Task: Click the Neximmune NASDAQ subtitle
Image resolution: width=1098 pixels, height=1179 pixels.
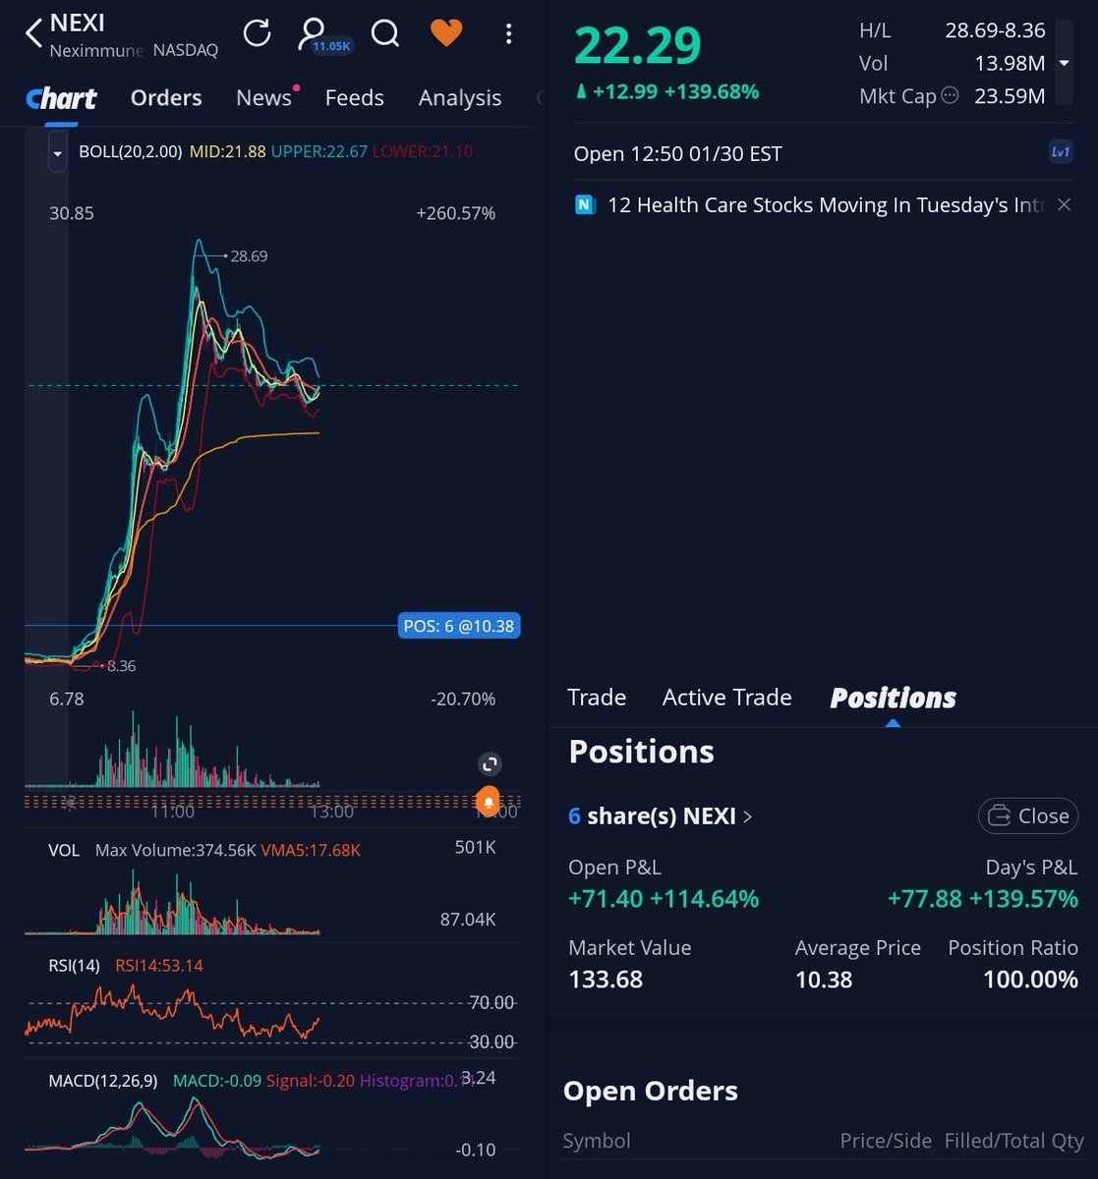Action: (x=134, y=50)
